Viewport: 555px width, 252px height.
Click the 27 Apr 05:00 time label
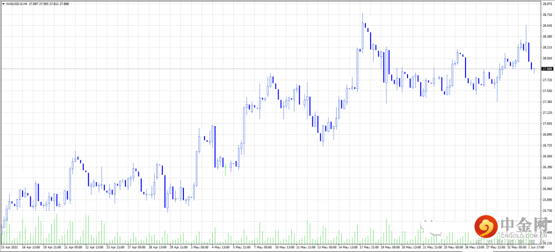138,247
